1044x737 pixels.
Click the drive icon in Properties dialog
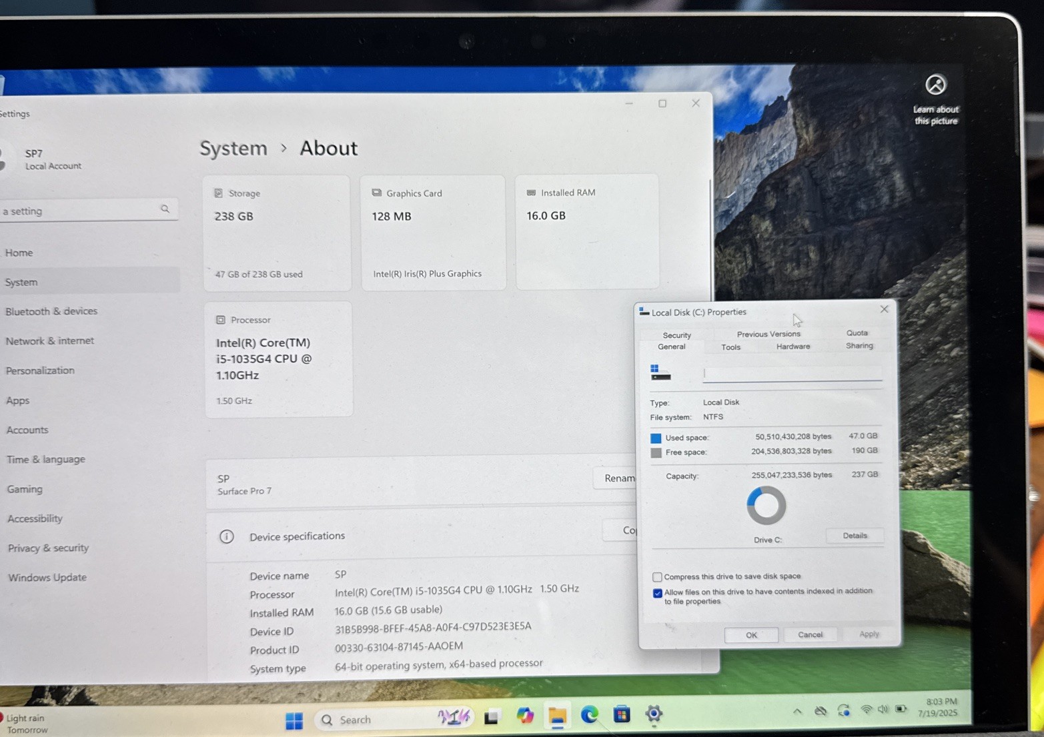(660, 372)
